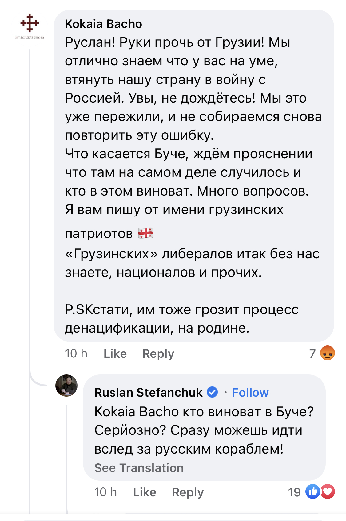Reply to Kokaia Bacho's comment
Viewport: 346px width, 521px height.
pyautogui.click(x=158, y=354)
